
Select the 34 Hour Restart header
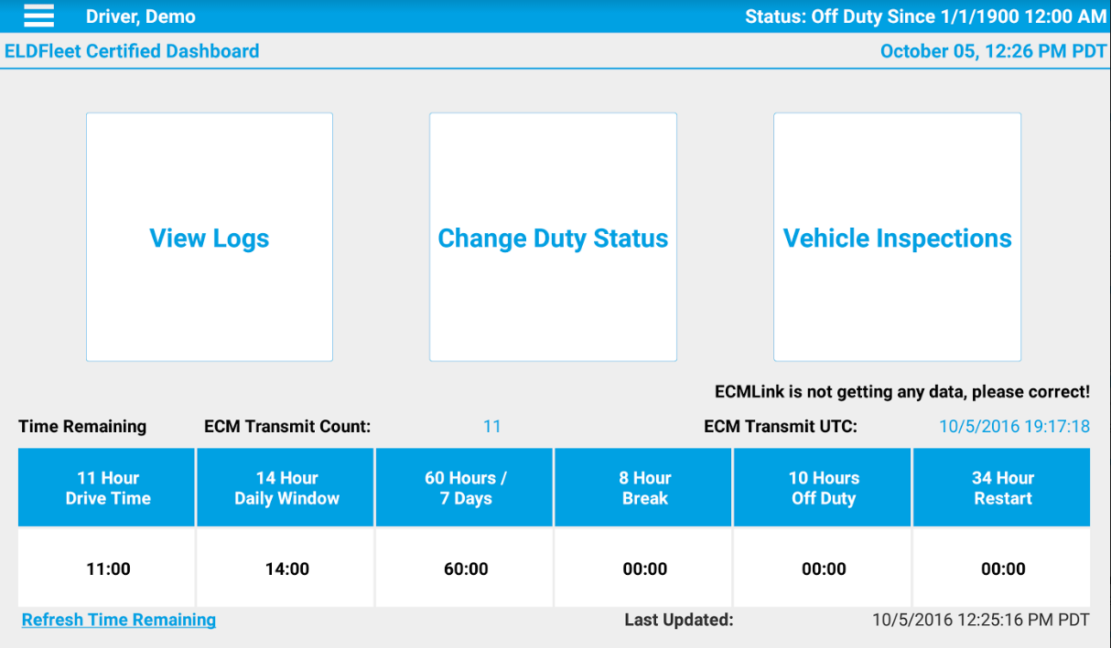[x=1003, y=488]
